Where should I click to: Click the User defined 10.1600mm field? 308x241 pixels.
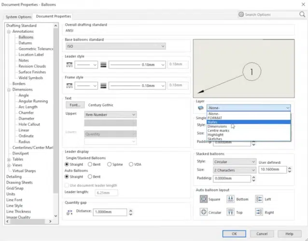pos(272,170)
